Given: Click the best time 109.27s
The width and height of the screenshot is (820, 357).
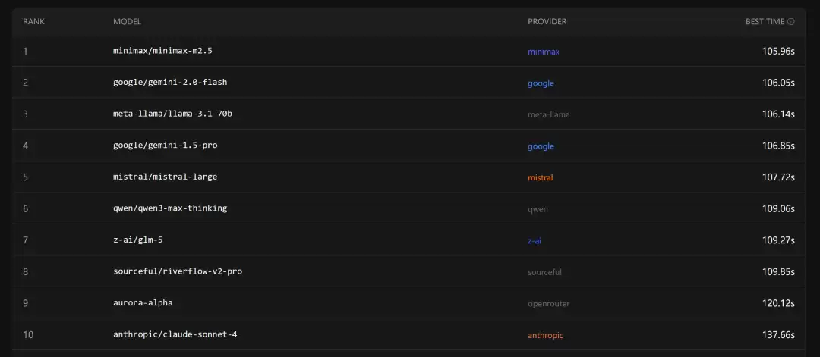Looking at the screenshot, I should [778, 240].
